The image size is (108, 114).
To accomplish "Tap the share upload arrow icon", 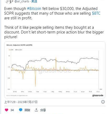I will [36, 110].
